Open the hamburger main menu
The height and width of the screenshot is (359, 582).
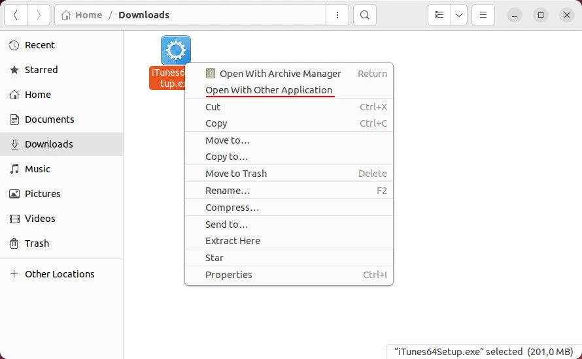click(x=483, y=15)
